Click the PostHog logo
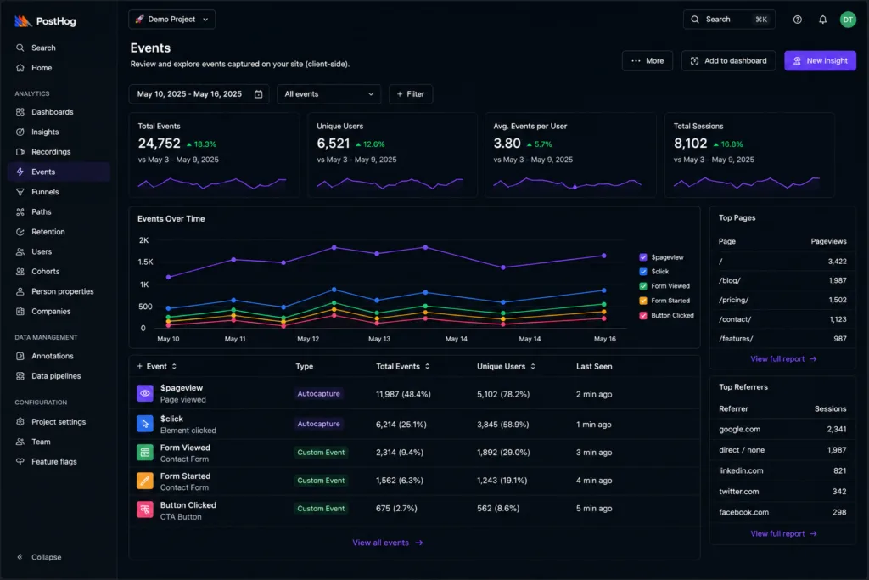The width and height of the screenshot is (869, 580). point(45,21)
